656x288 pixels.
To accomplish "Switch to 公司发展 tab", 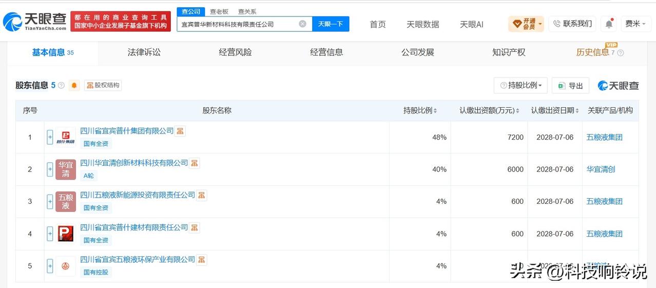I will coord(418,52).
